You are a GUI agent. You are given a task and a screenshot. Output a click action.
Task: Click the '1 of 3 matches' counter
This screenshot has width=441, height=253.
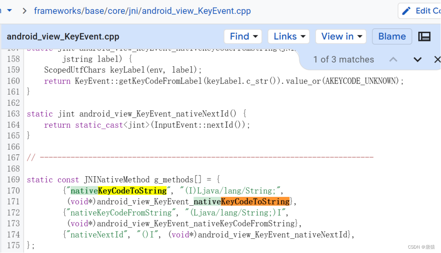pyautogui.click(x=344, y=60)
